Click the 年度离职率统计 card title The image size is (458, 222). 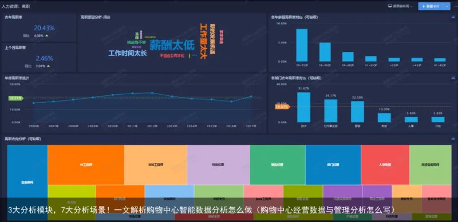coord(17,78)
